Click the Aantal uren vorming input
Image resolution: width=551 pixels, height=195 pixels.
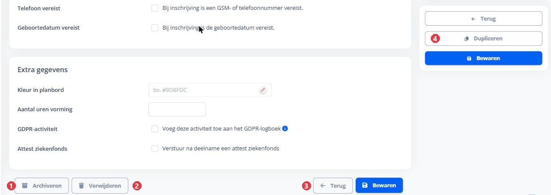(x=177, y=109)
